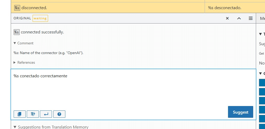Click the 'waiting' status badge

click(x=40, y=18)
